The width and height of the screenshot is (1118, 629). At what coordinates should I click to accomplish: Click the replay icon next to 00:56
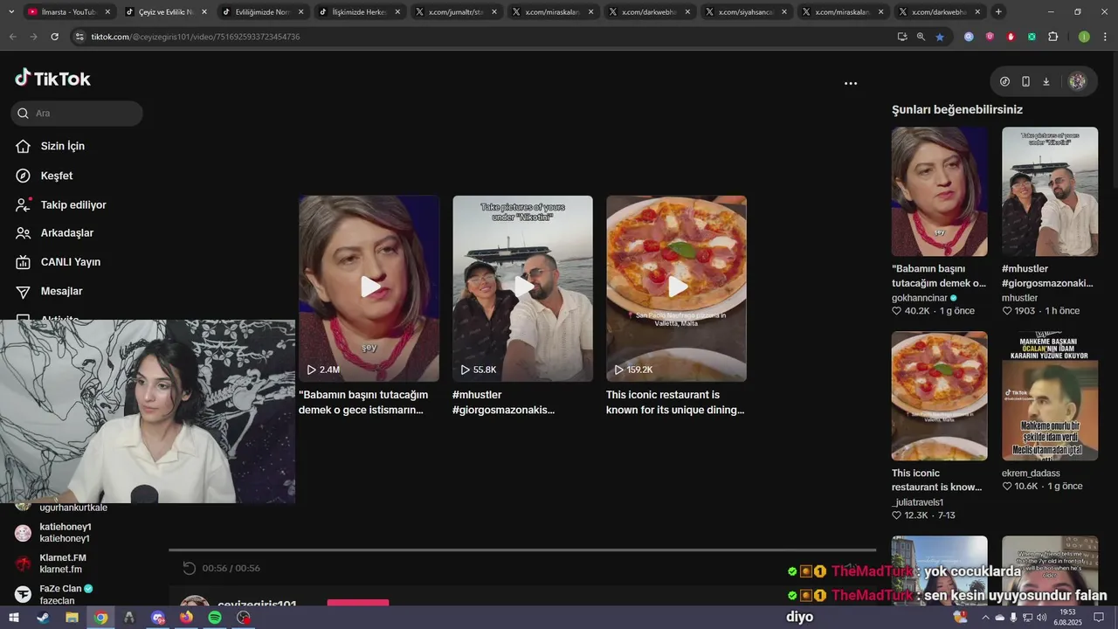coord(189,568)
